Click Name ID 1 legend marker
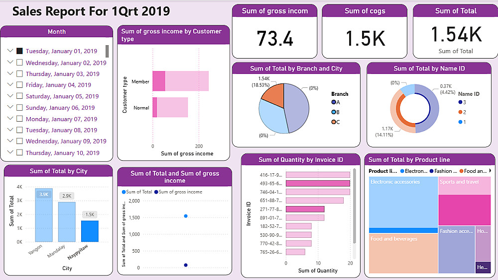Viewport: 498px width, 280px height. point(460,122)
